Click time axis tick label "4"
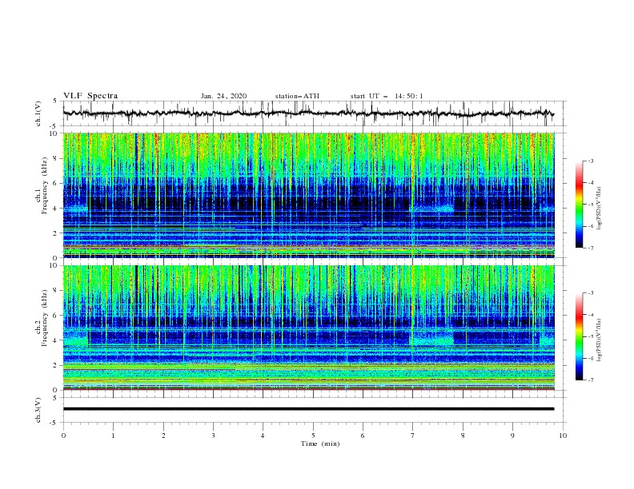This screenshot has height=489, width=634. point(263,435)
